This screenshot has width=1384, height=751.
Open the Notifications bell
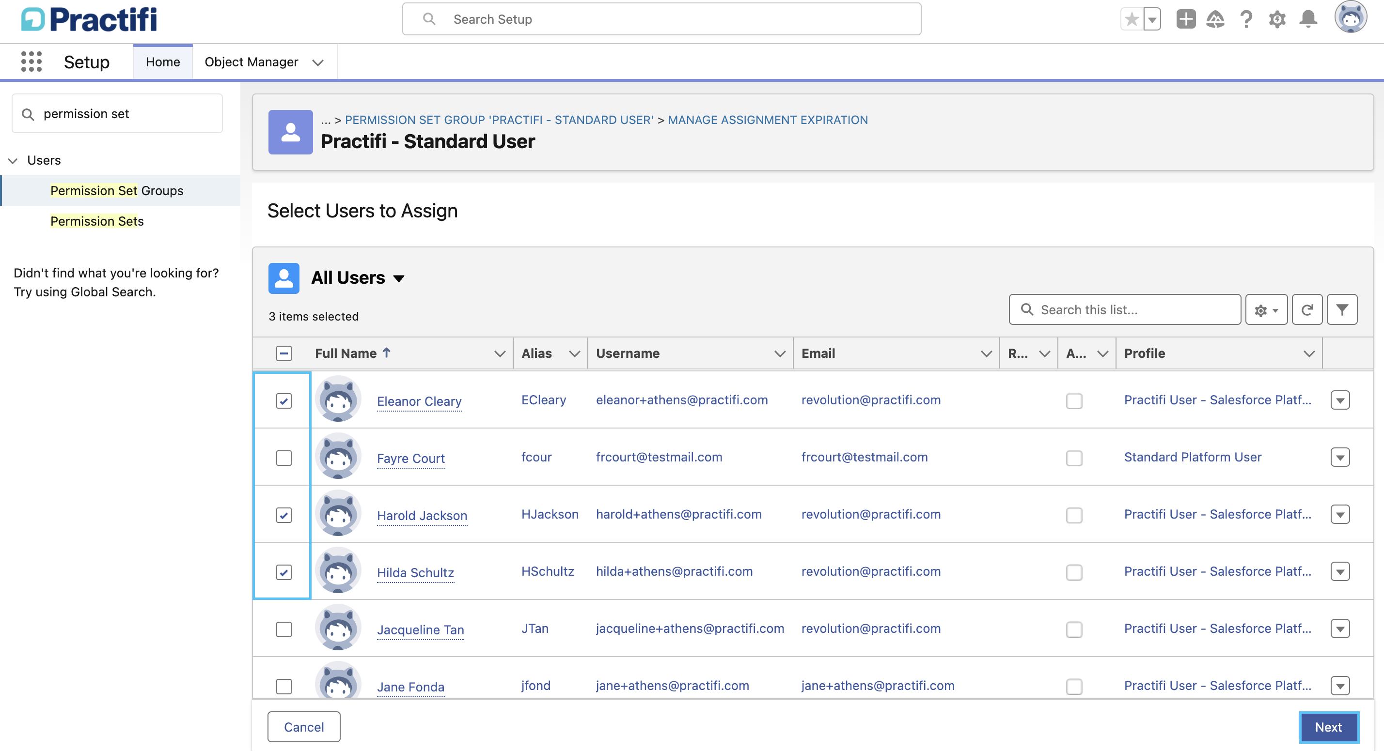click(1308, 19)
